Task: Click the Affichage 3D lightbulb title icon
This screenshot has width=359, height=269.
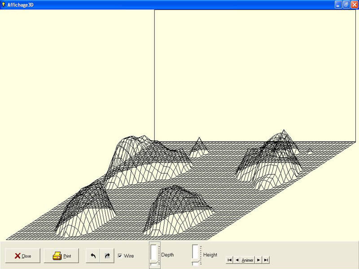Action: [3, 4]
